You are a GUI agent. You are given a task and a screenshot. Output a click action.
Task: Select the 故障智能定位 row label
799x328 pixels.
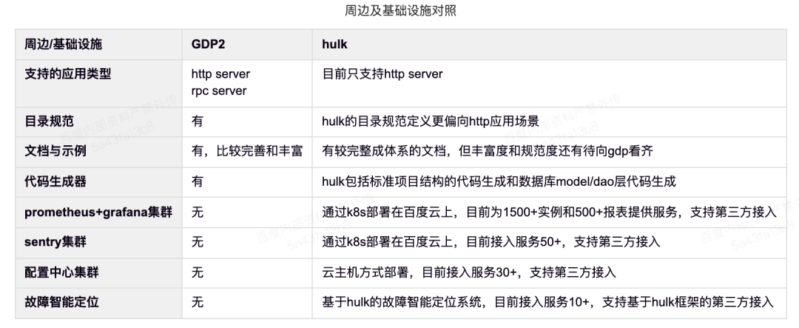point(61,302)
